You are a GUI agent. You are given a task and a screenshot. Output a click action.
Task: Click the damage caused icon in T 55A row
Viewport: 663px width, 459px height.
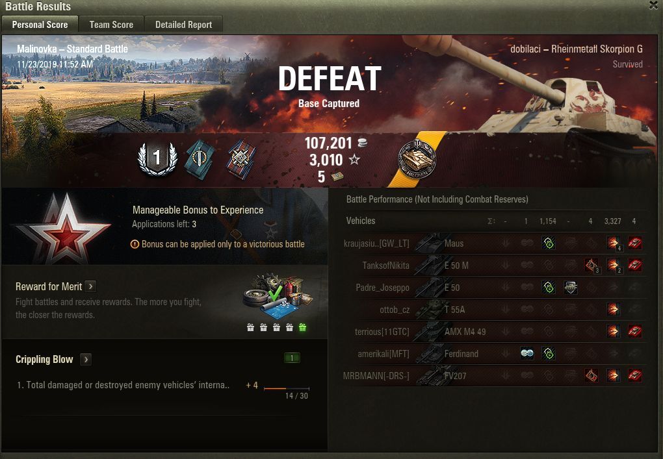(x=613, y=309)
